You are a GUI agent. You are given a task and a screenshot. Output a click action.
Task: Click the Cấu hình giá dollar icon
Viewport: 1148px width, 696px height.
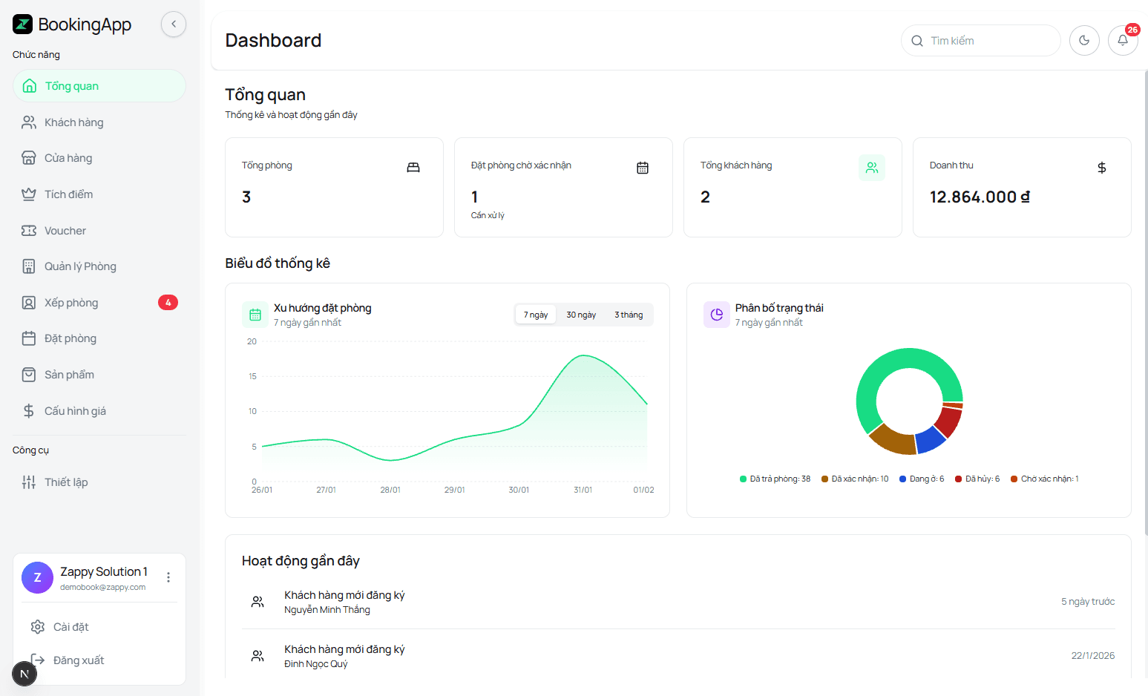pyautogui.click(x=28, y=410)
